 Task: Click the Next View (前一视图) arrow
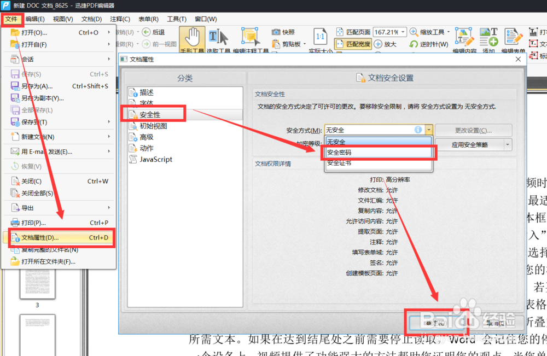[x=146, y=44]
